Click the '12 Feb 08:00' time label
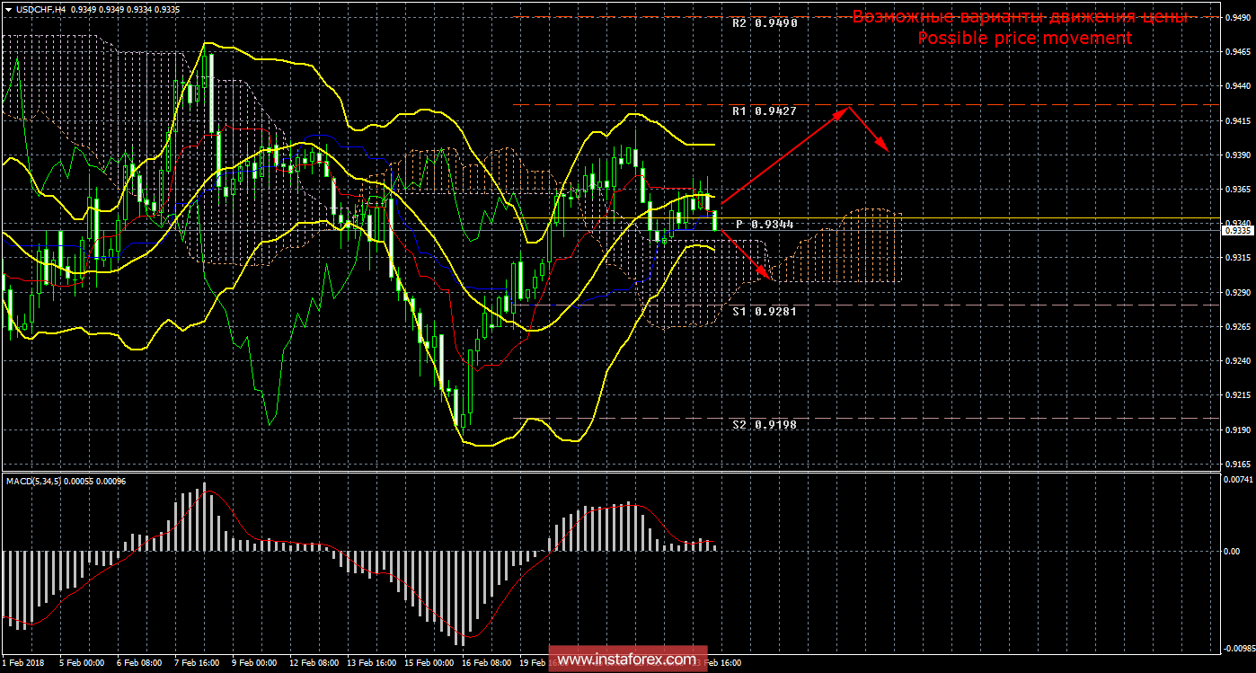This screenshot has width=1256, height=673. tap(313, 664)
